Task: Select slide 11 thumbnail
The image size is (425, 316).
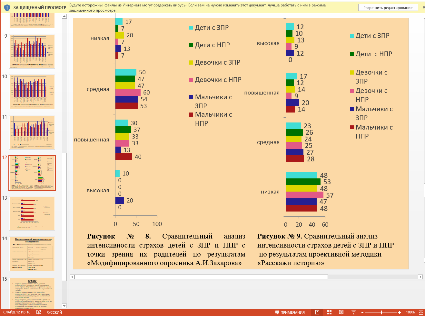Action: pyautogui.click(x=32, y=132)
